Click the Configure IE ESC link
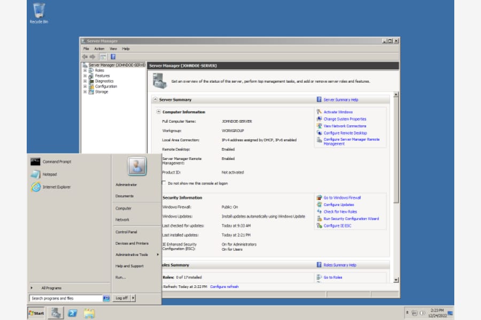Screen dimensions: 481x320 [x=337, y=226]
